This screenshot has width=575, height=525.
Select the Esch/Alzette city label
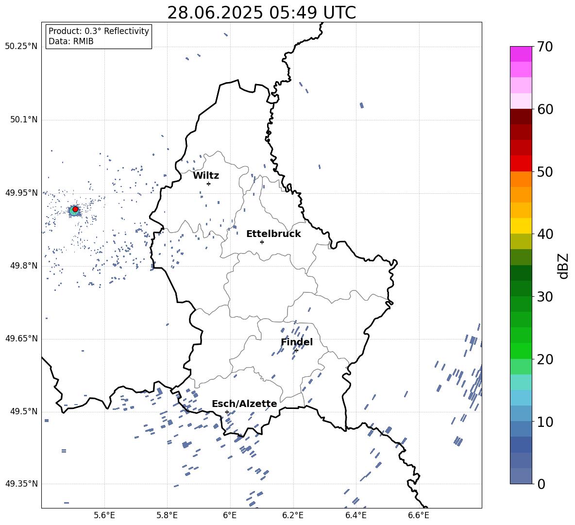click(x=244, y=404)
